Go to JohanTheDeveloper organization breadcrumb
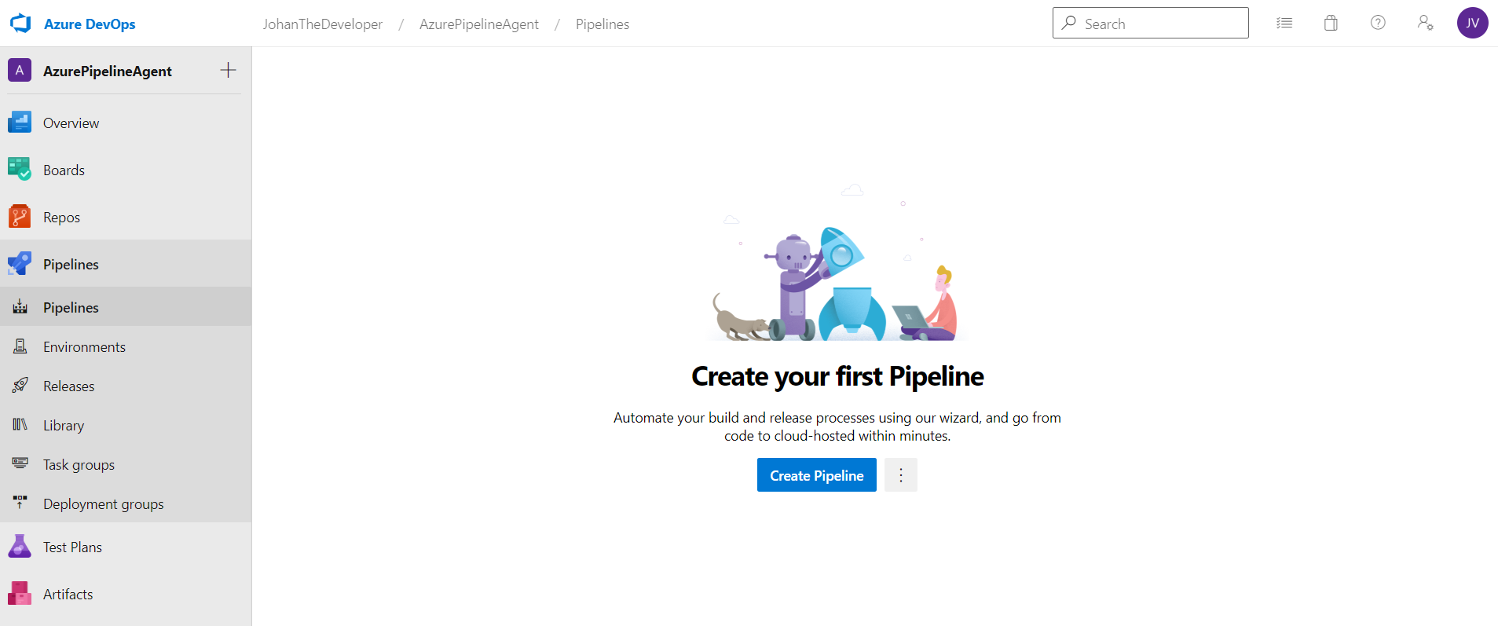This screenshot has width=1498, height=626. pyautogui.click(x=323, y=24)
